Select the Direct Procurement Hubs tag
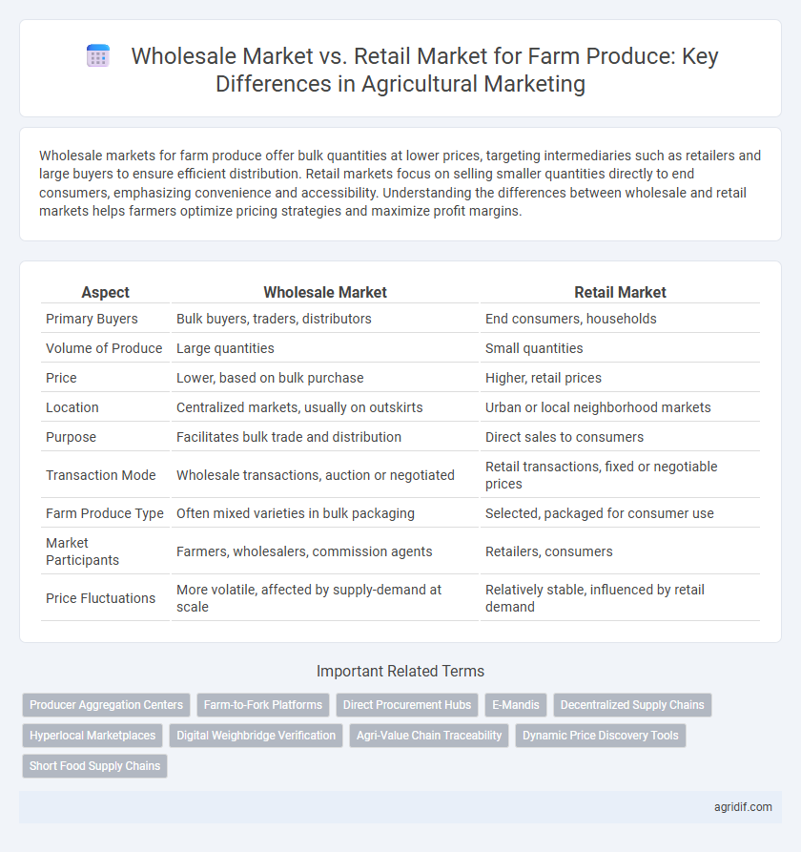801x852 pixels. point(407,705)
